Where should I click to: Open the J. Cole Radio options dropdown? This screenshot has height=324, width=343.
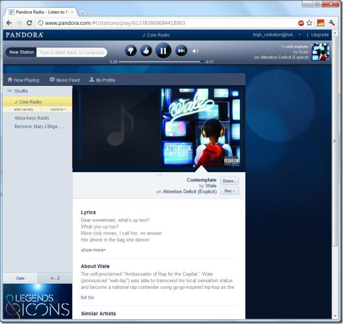click(x=57, y=109)
